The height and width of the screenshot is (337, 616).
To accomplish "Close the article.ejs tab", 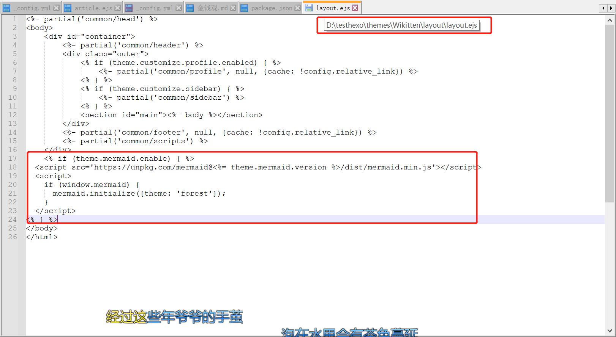I will click(x=118, y=8).
